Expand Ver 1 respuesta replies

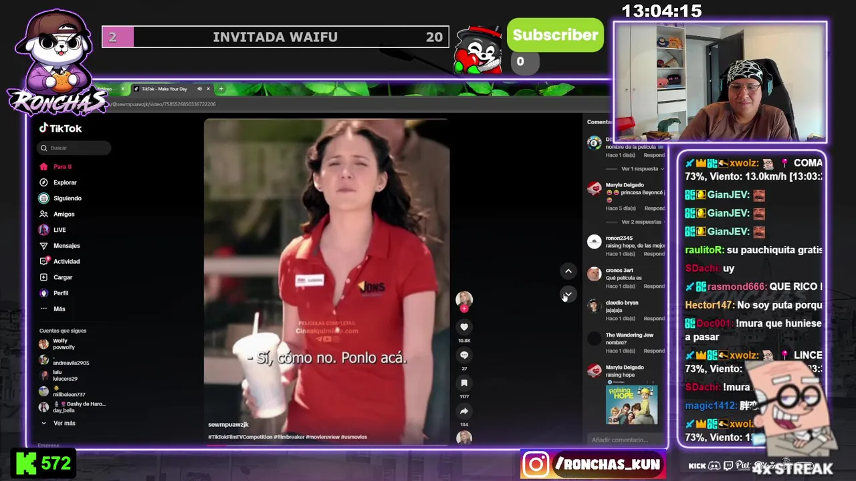point(640,169)
